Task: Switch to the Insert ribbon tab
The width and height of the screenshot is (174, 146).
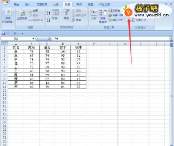Action: click(x=27, y=5)
